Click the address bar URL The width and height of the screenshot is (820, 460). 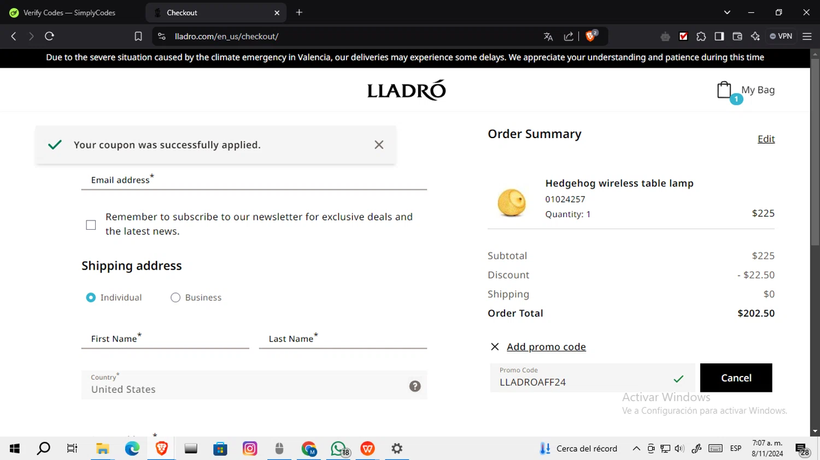coord(226,37)
